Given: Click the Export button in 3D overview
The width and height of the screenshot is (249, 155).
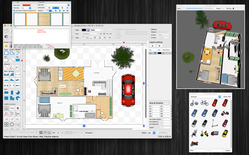Looking at the screenshot, I should (x=219, y=8).
